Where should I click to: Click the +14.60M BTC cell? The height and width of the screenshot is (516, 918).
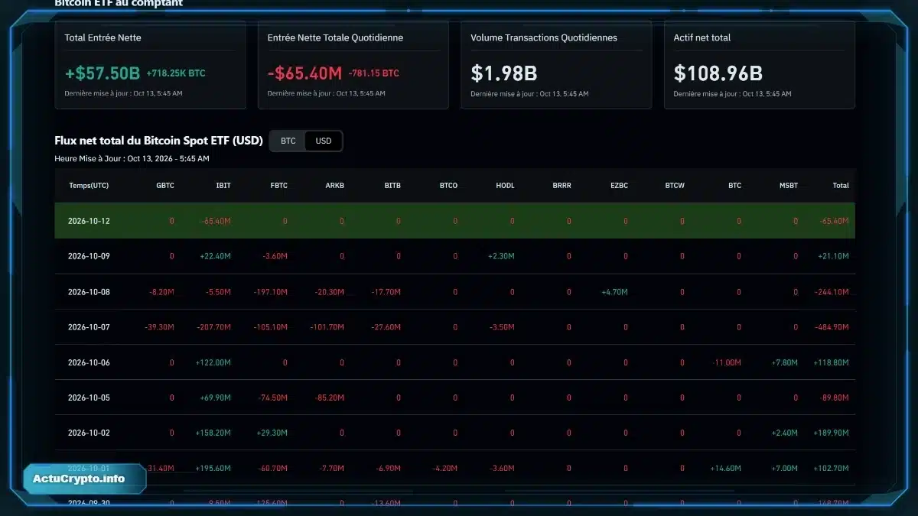coord(725,468)
